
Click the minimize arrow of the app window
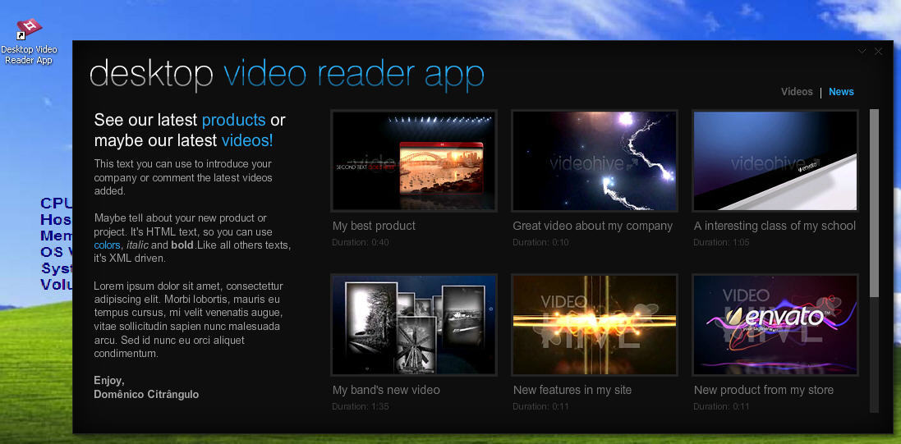pos(862,51)
